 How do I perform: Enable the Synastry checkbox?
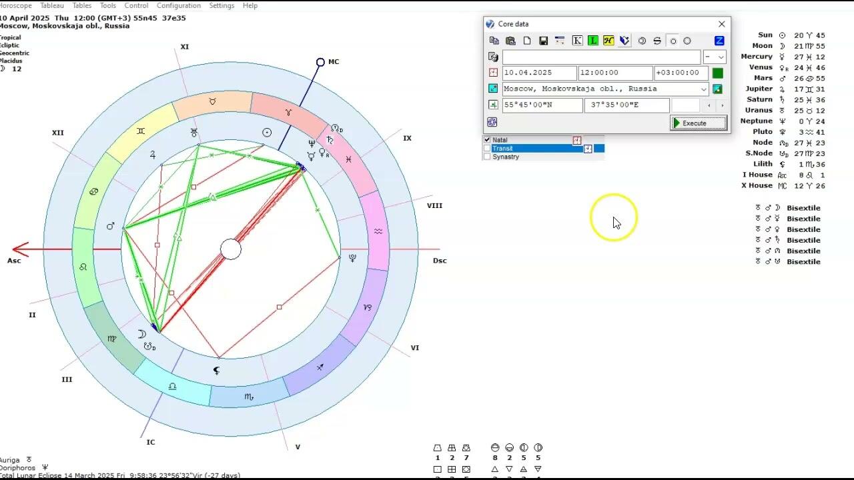coord(487,157)
